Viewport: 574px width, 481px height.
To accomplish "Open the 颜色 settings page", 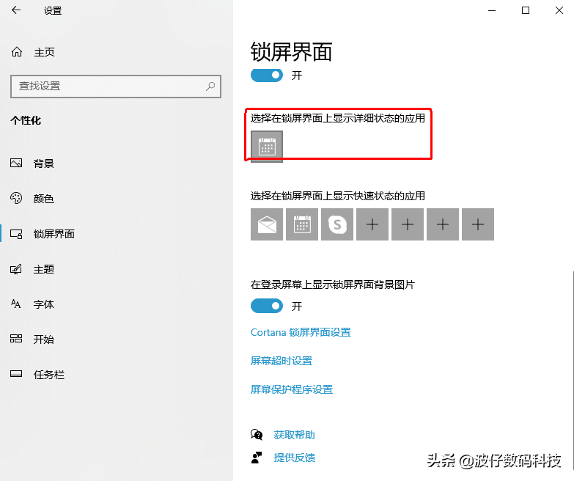I will 43,199.
